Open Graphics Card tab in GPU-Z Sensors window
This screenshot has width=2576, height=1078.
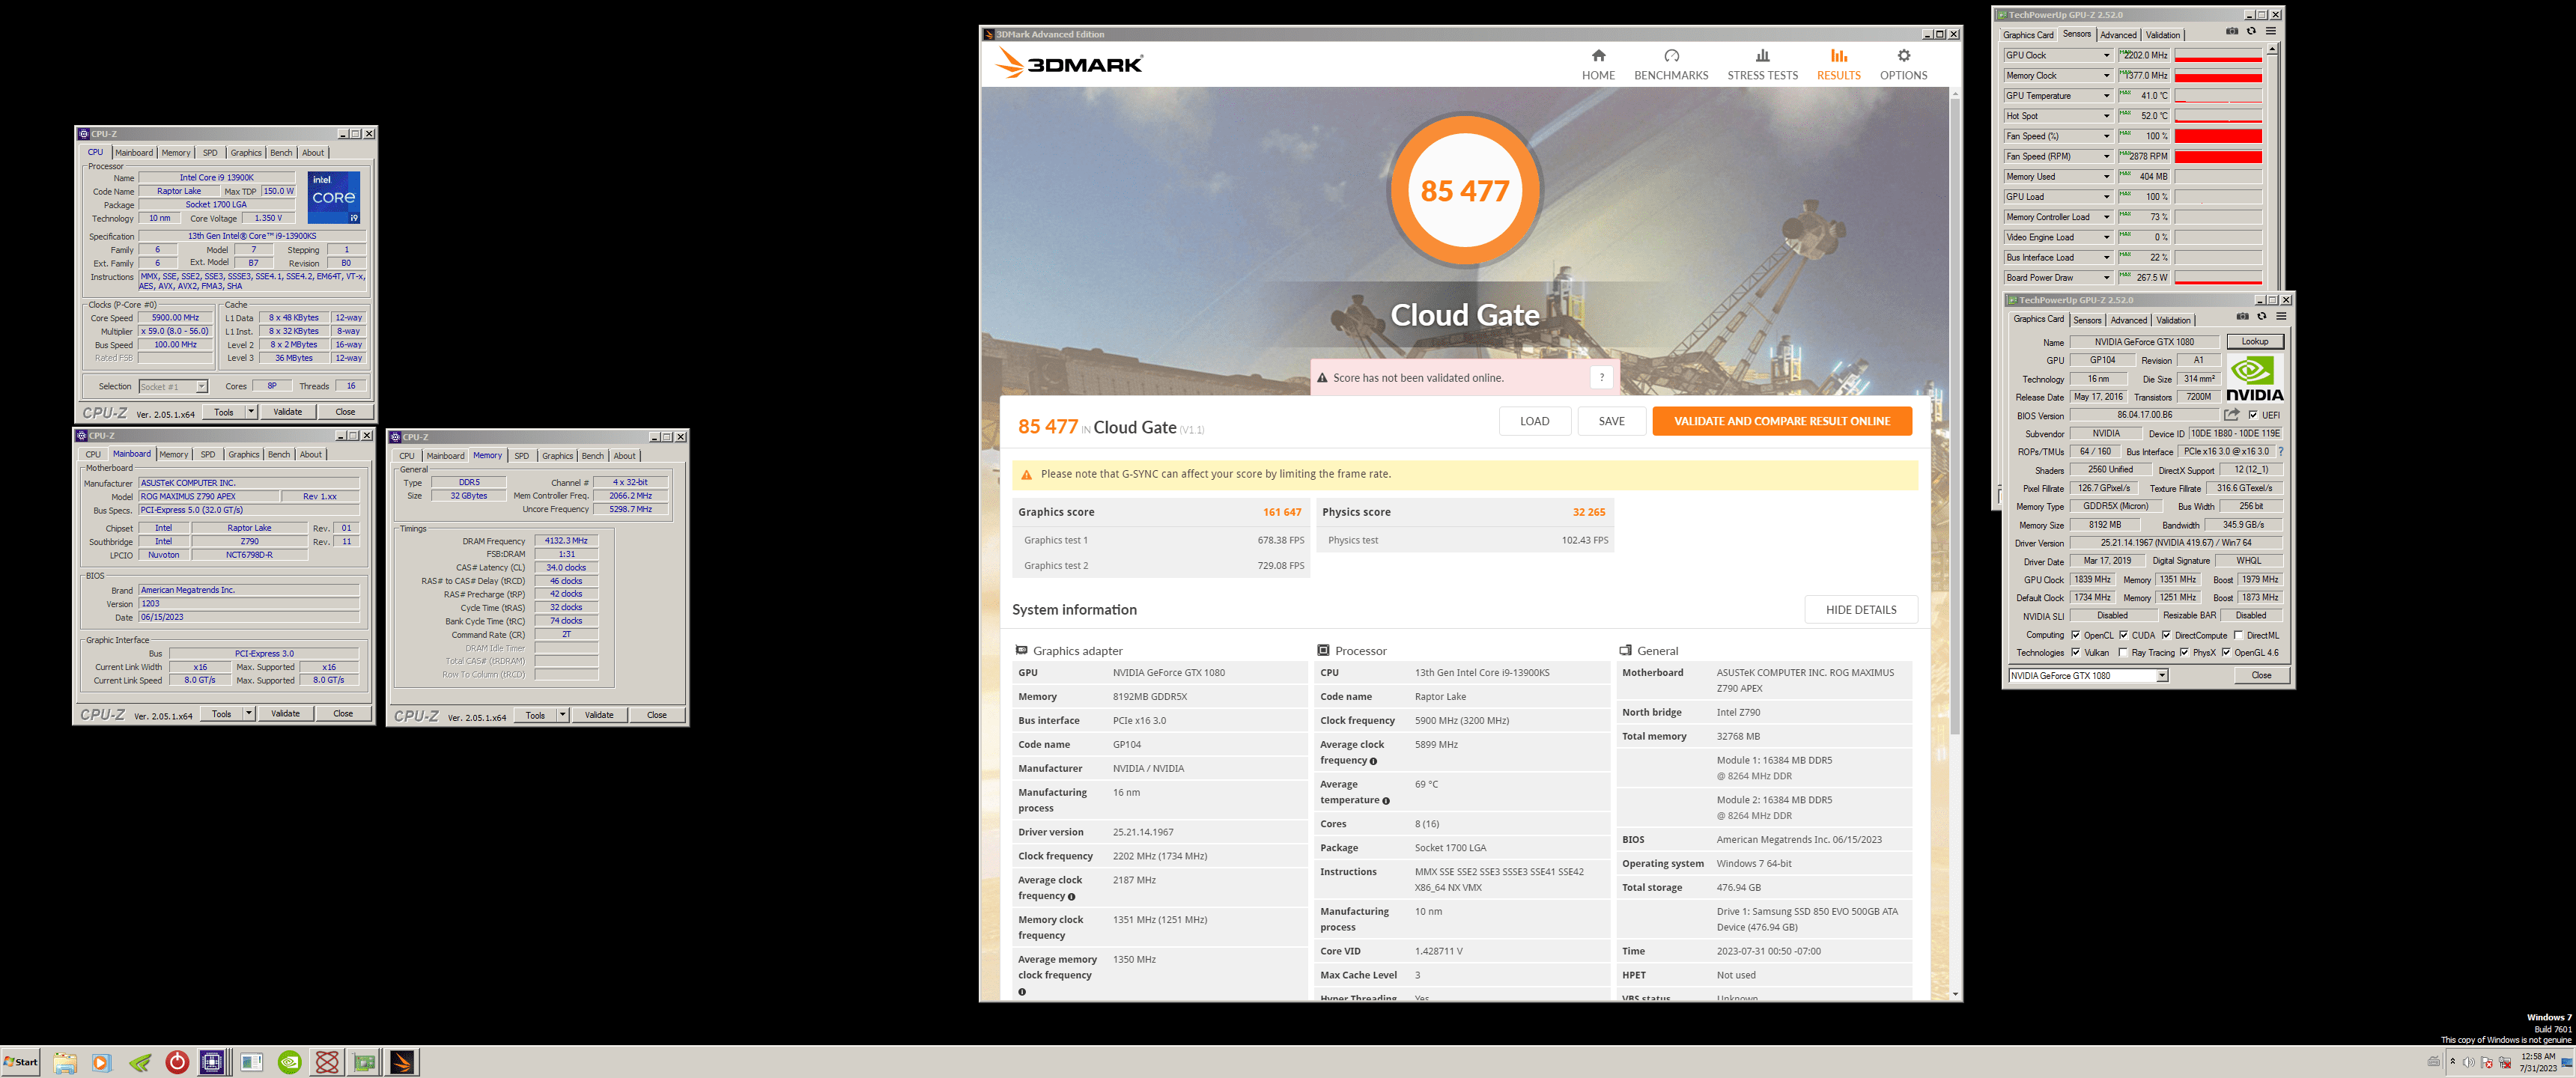click(2028, 35)
